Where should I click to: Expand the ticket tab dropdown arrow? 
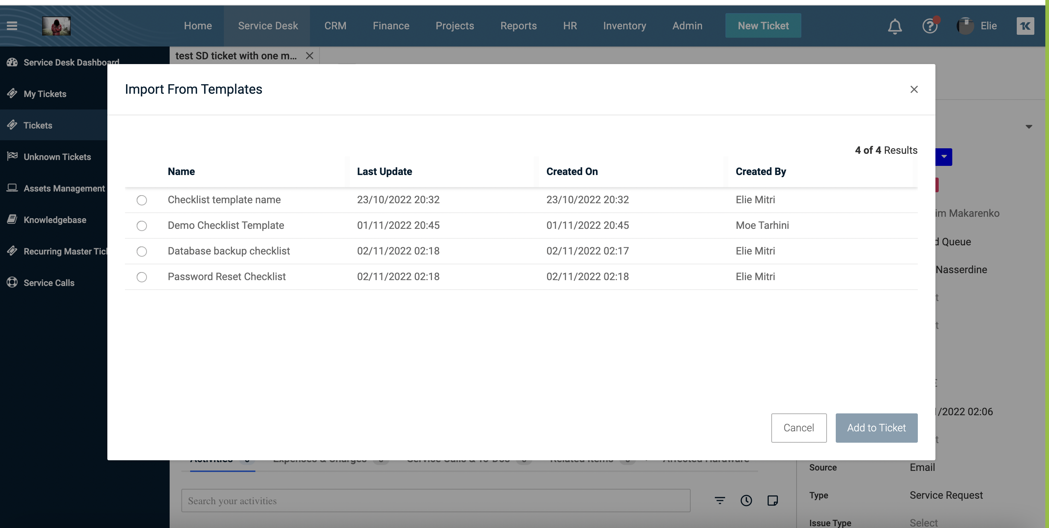pos(1029,127)
